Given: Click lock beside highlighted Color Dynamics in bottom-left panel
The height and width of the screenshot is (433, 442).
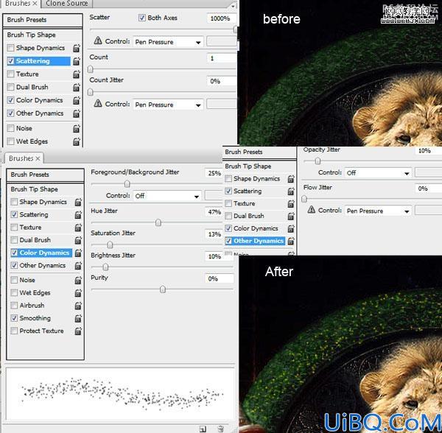Looking at the screenshot, I should (x=78, y=253).
